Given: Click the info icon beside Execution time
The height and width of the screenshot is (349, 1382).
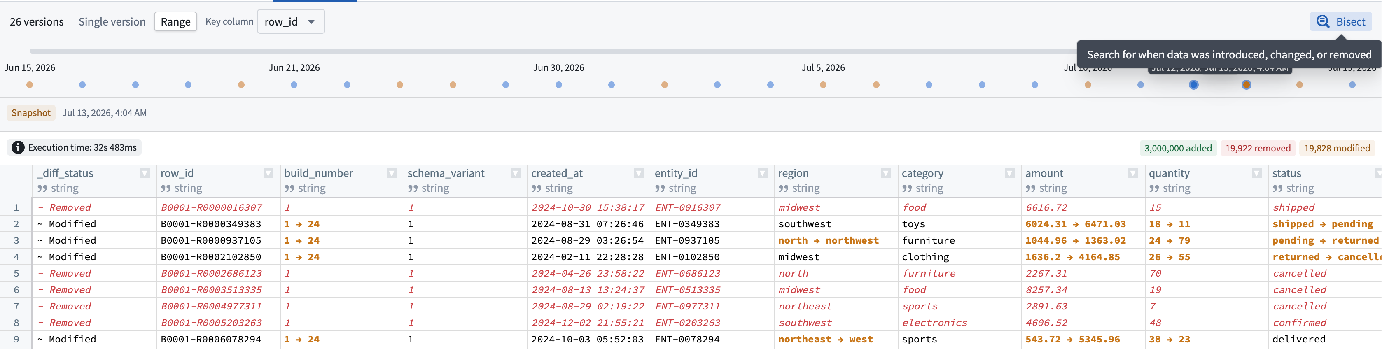Looking at the screenshot, I should [18, 147].
